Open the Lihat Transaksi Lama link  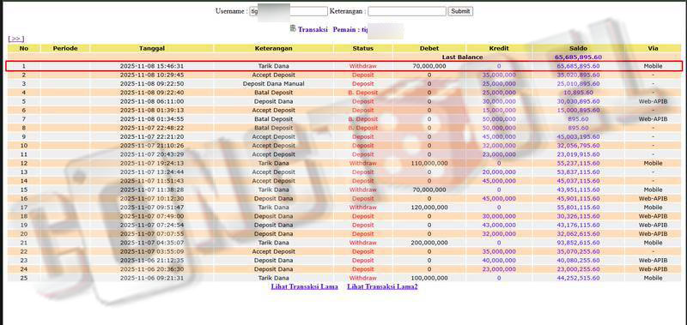(305, 287)
